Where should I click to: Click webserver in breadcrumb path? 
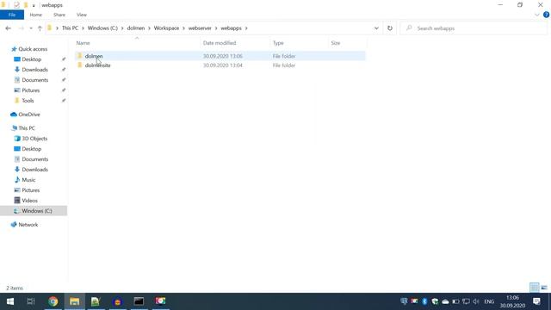200,28
